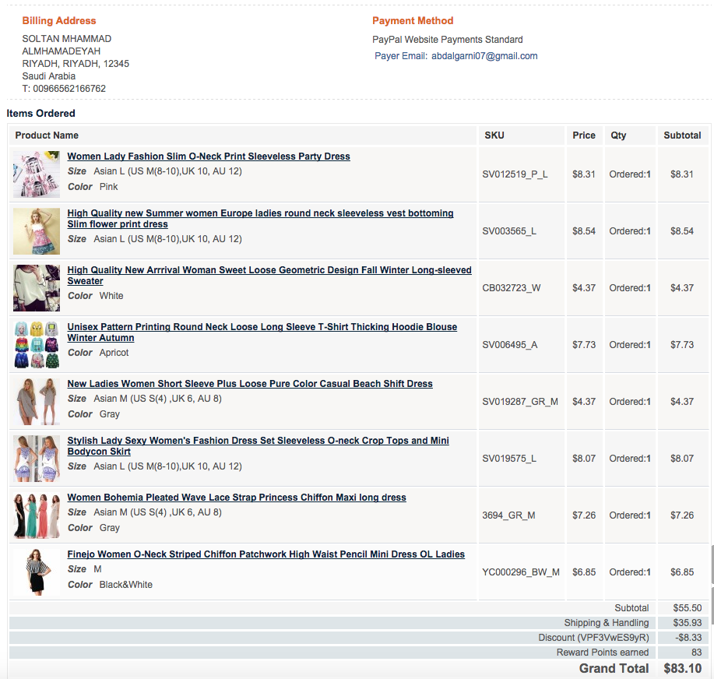Open Unisex Pattern Printing T-Shirt Hoodie link
Screen dimensions: 714x679
262,327
